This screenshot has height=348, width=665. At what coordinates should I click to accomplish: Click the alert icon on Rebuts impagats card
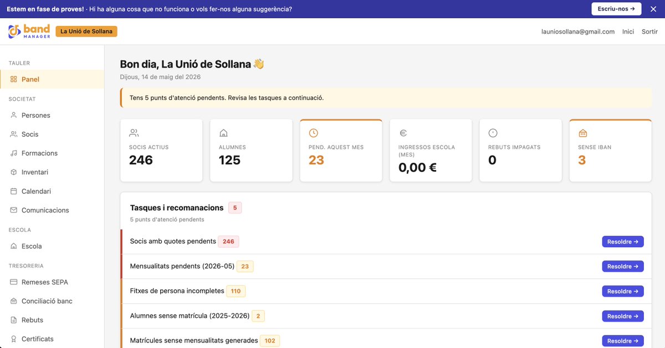(x=493, y=133)
